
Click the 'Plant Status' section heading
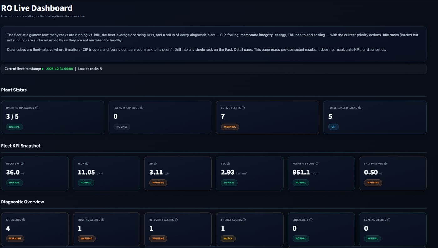click(x=14, y=90)
